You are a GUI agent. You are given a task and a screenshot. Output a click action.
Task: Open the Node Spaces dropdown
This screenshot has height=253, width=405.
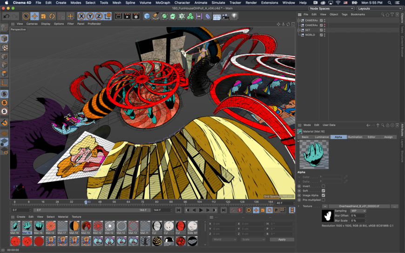pyautogui.click(x=331, y=8)
